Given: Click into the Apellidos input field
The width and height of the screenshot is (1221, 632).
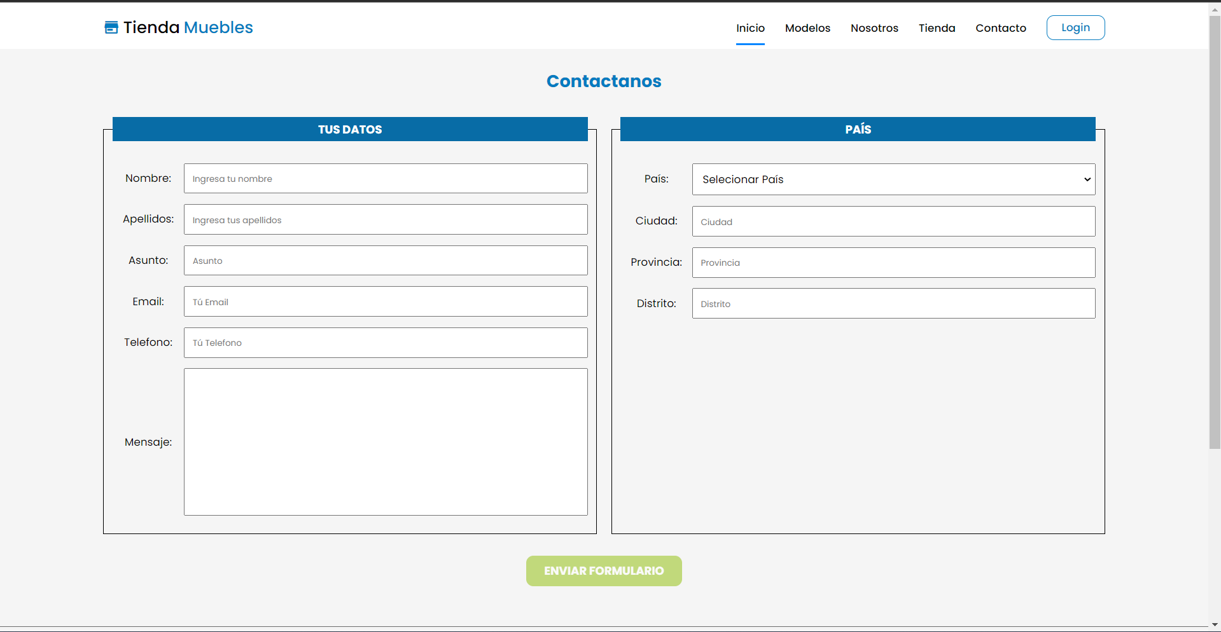Looking at the screenshot, I should [386, 219].
